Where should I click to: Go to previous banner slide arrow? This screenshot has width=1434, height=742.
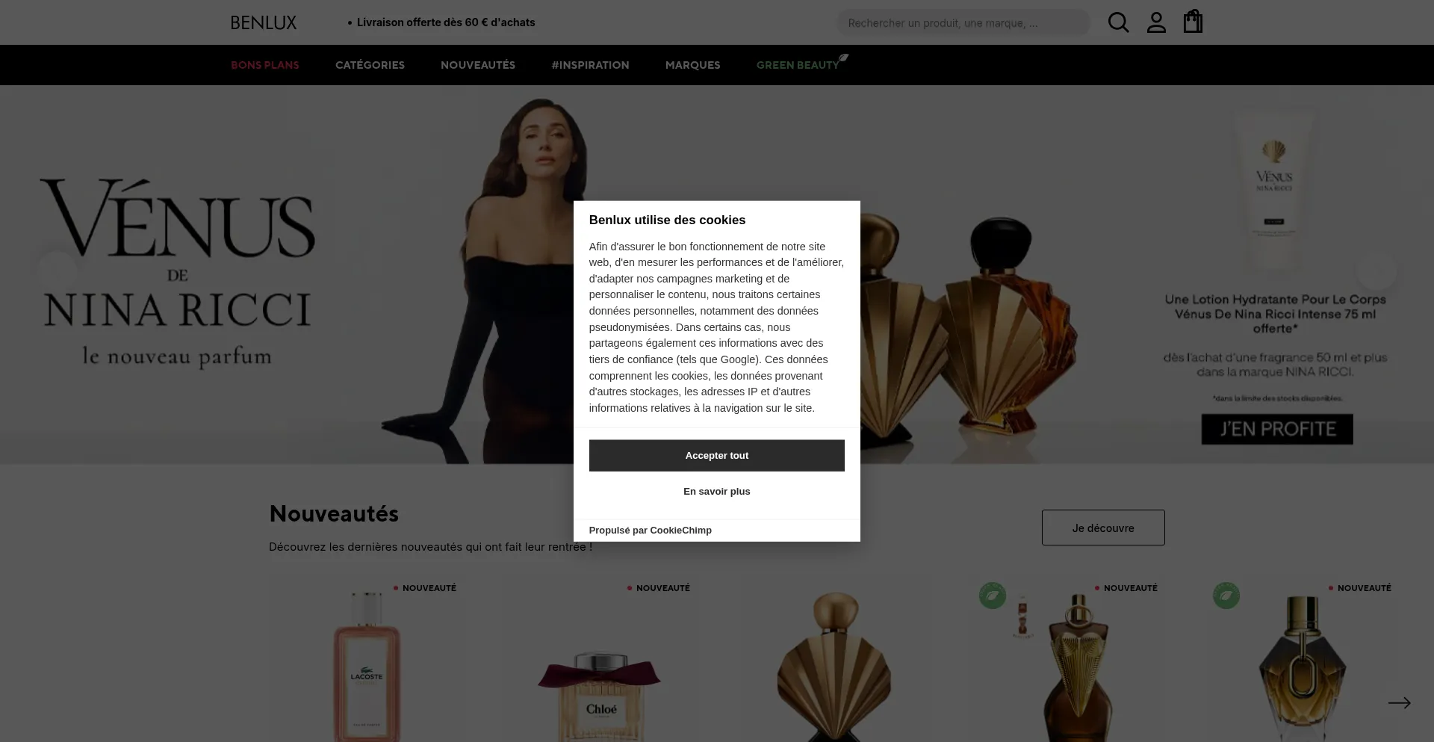57,270
